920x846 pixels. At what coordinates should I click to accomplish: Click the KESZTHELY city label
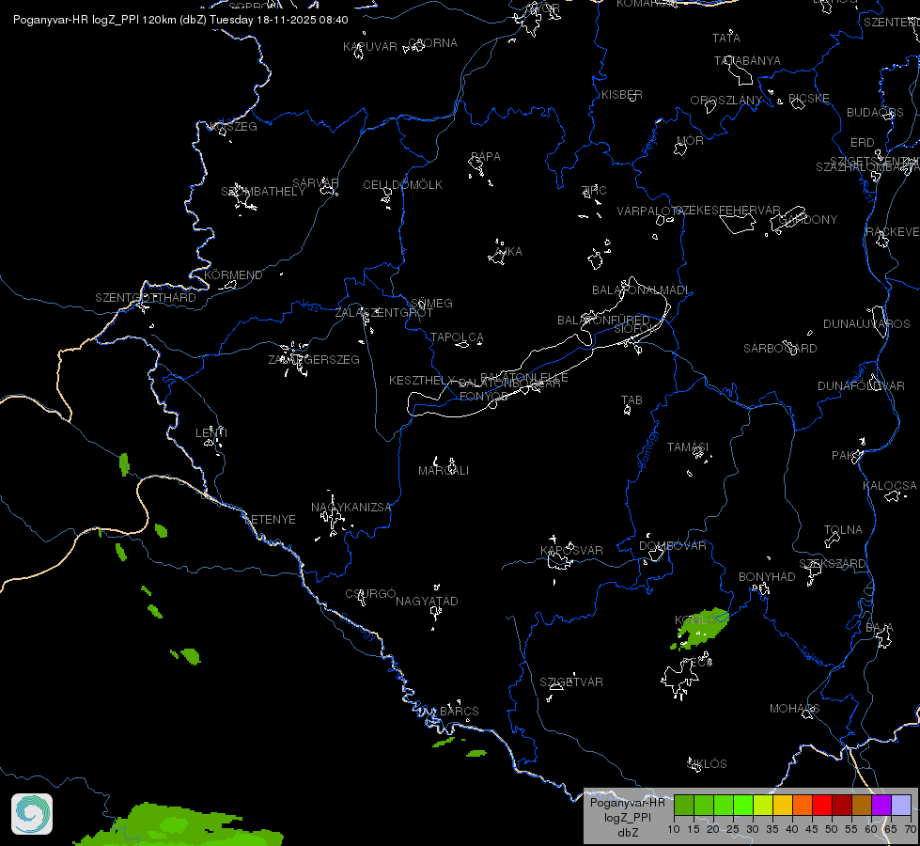[422, 381]
